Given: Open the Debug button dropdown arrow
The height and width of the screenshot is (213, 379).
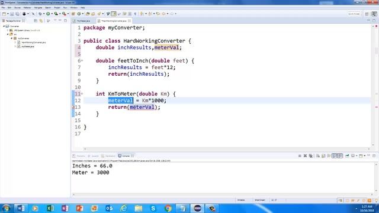Looking at the screenshot, I should (x=44, y=14).
